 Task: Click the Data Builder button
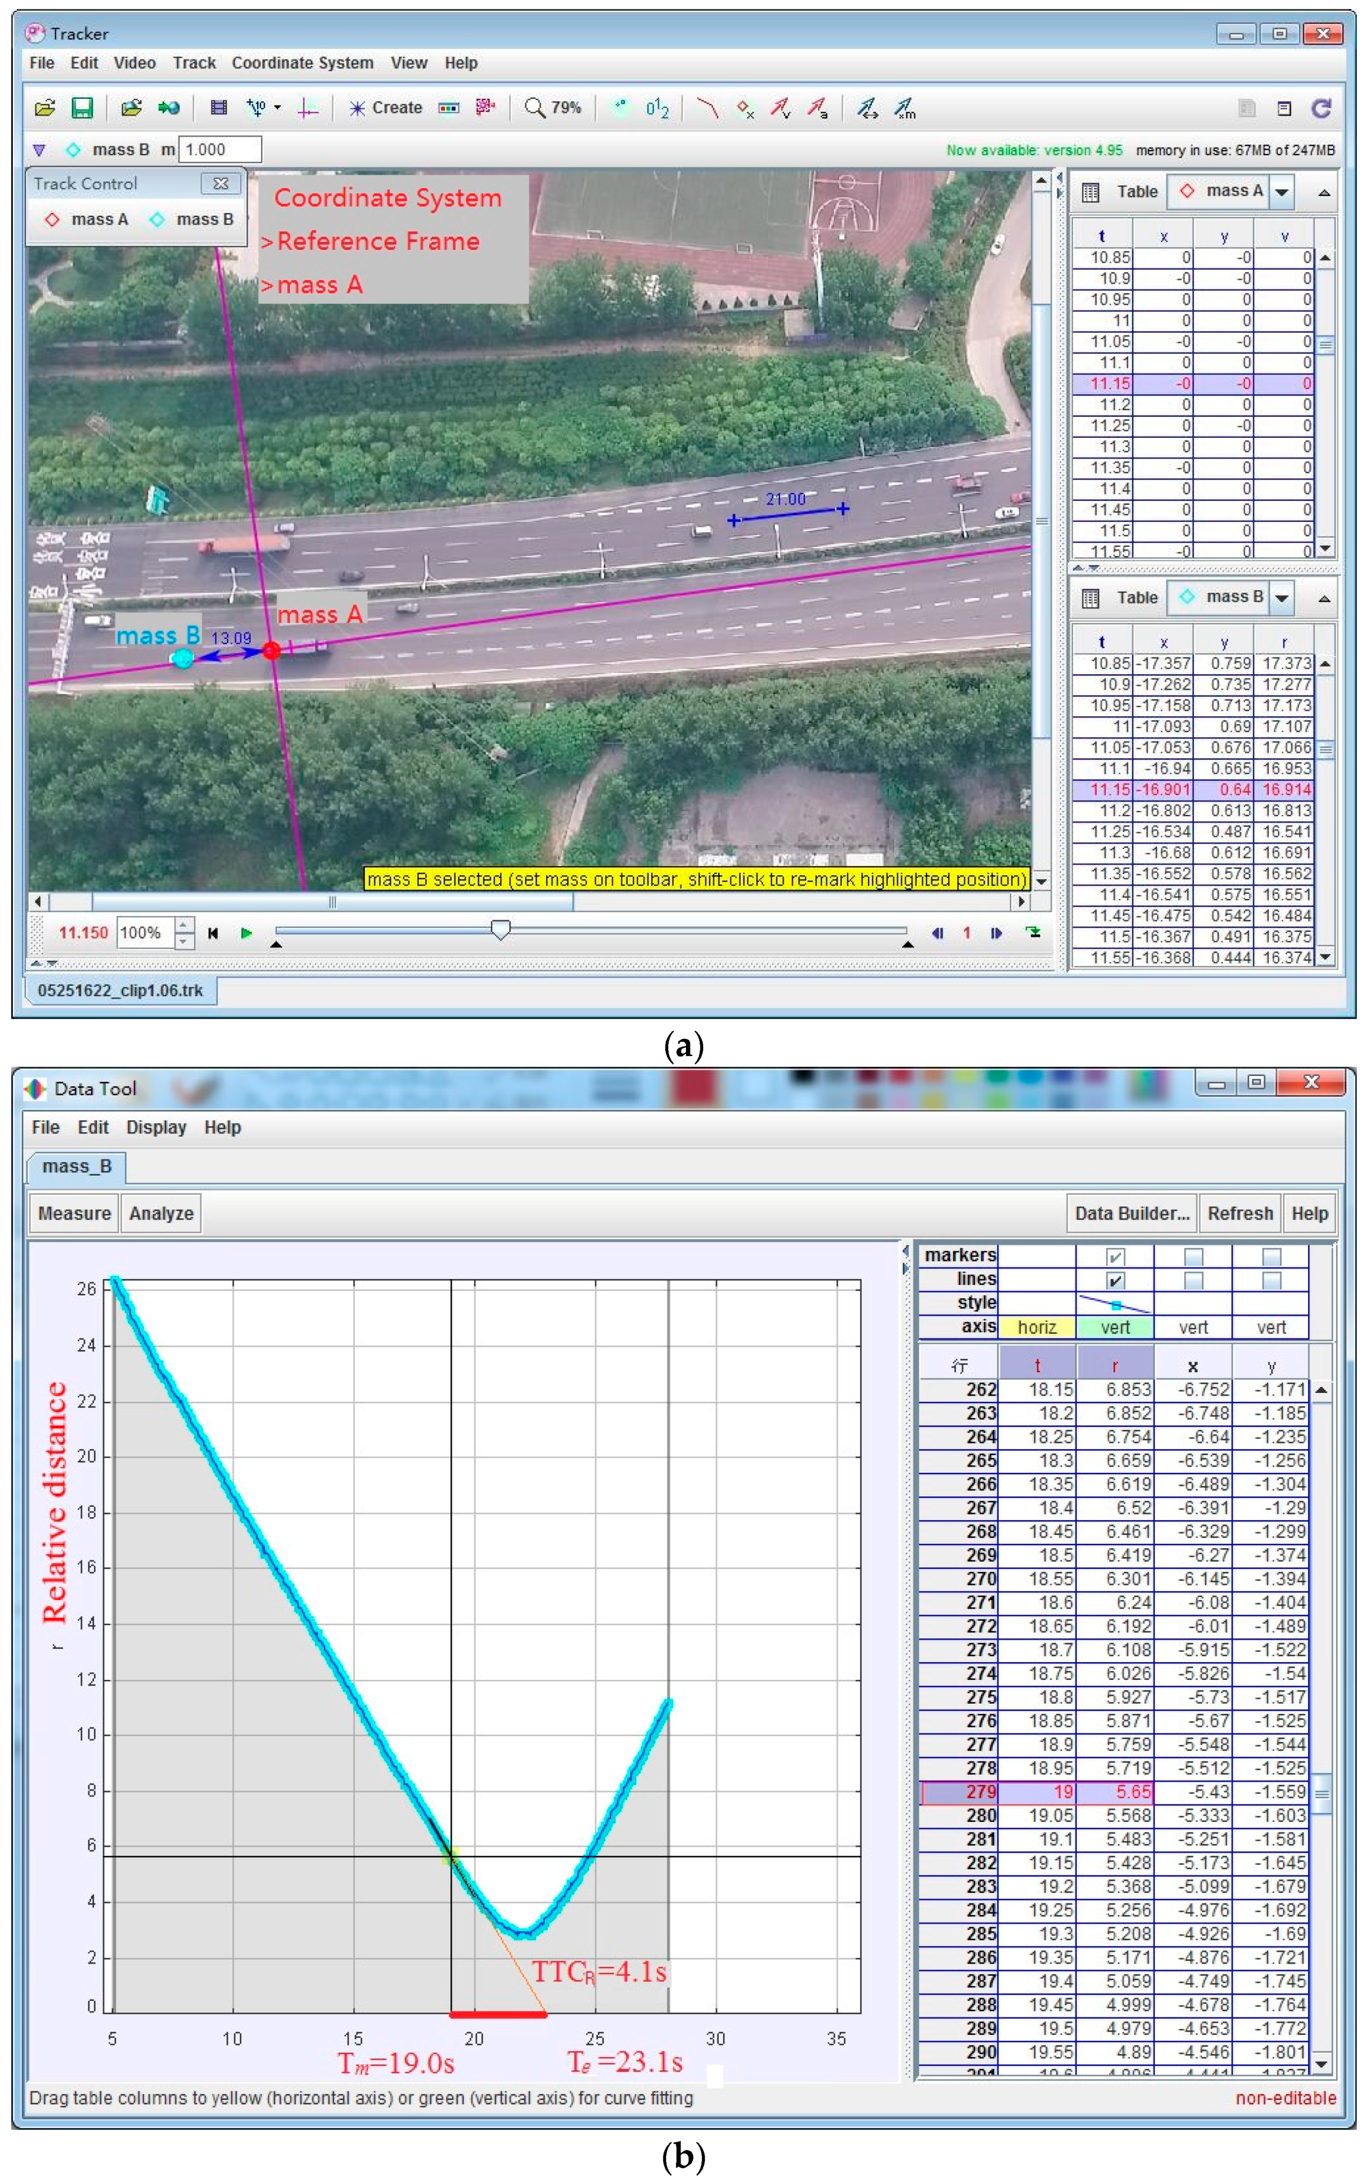tap(1131, 1213)
